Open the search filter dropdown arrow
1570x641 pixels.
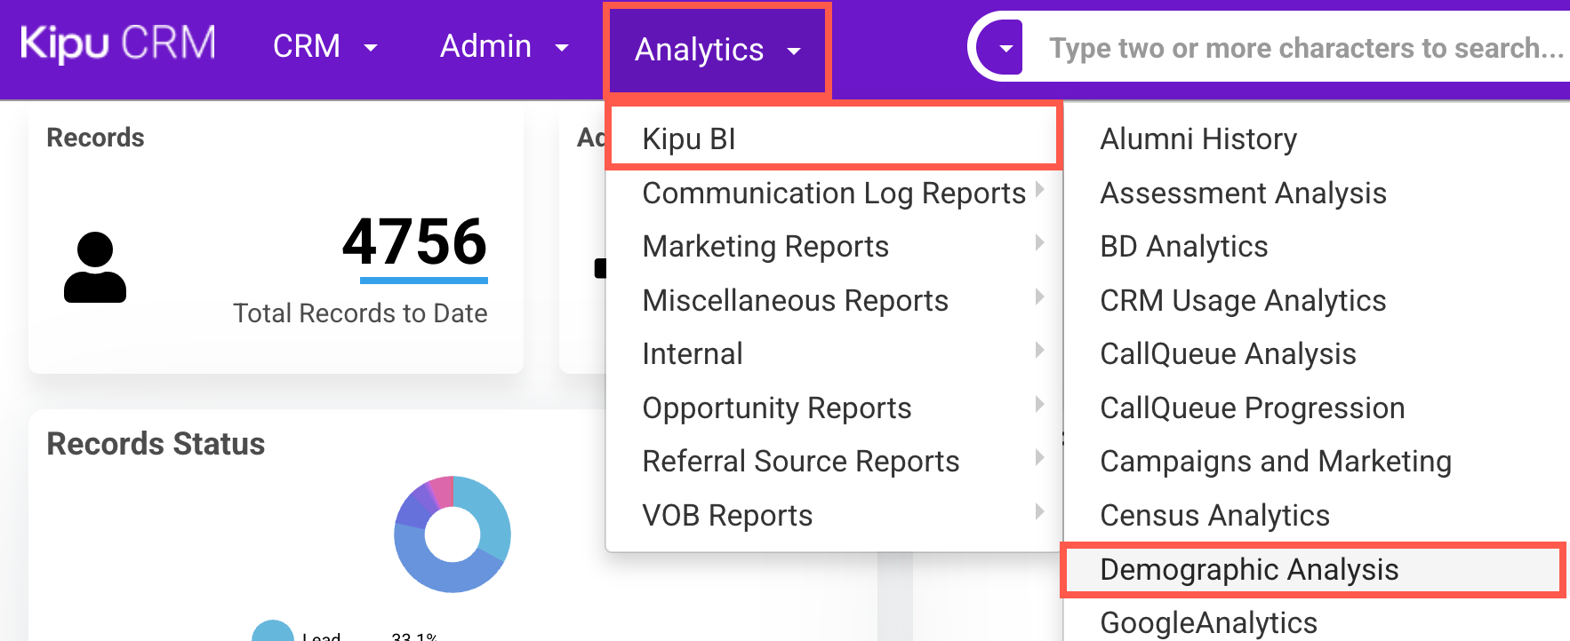[x=1005, y=48]
